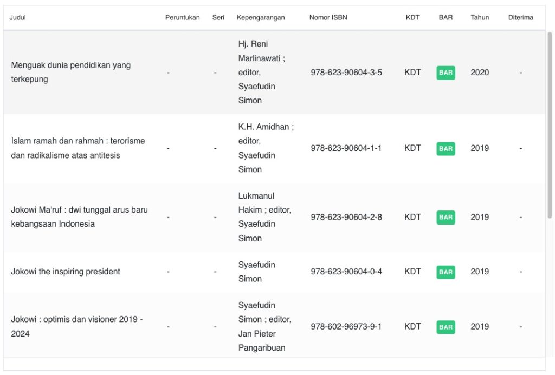This screenshot has width=555, height=375.
Task: Sort by the Tahun column header
Action: coord(480,17)
